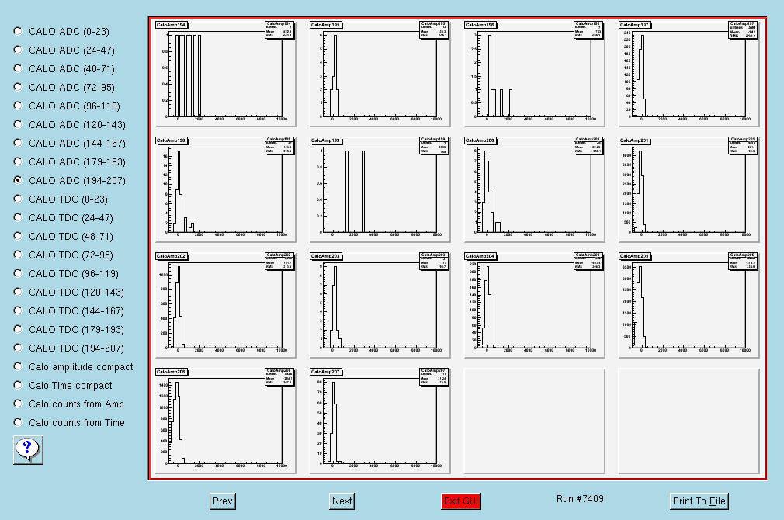Switch to CALO ADC (120-143) view
784x520 pixels.
(x=18, y=124)
